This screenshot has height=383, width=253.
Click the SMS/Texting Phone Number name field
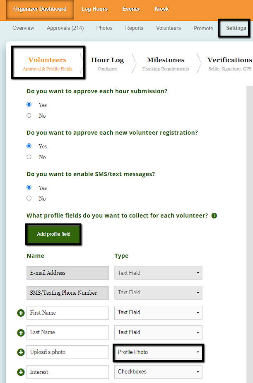pos(67,293)
